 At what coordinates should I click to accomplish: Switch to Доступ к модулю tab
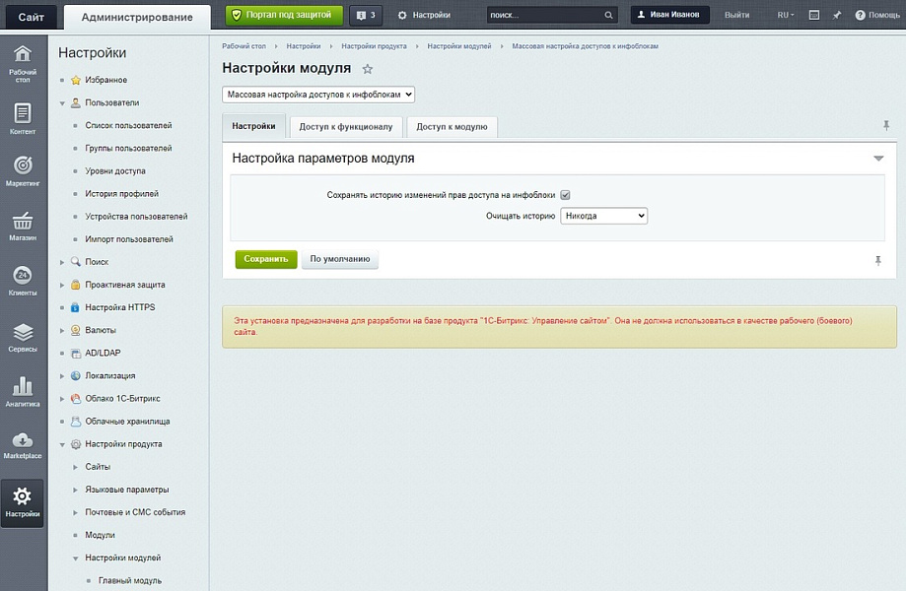tap(452, 127)
